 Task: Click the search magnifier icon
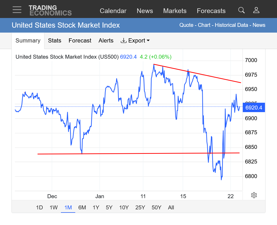click(241, 10)
